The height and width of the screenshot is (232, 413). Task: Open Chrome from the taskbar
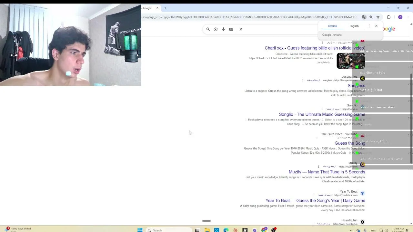tap(264, 230)
